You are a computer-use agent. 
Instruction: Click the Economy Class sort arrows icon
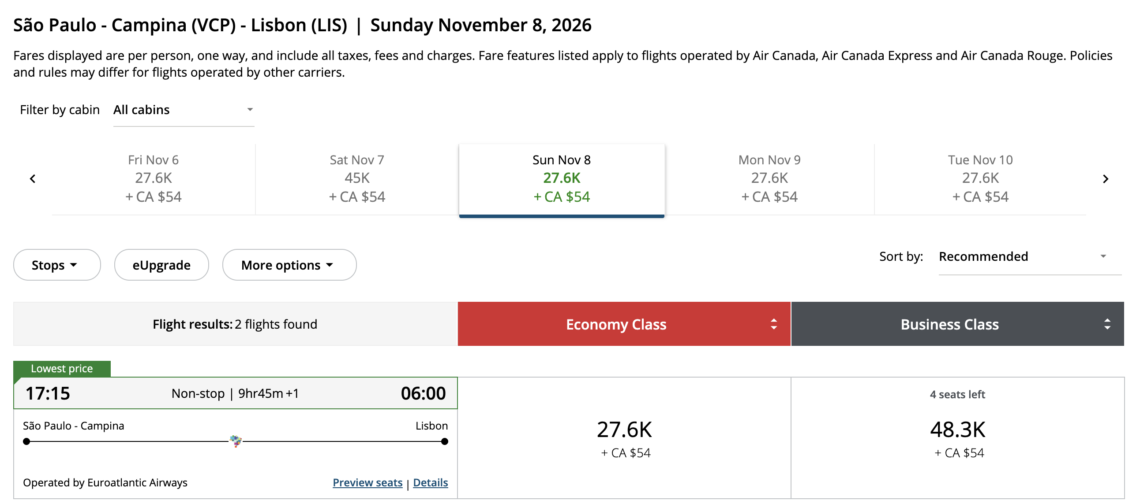point(773,324)
